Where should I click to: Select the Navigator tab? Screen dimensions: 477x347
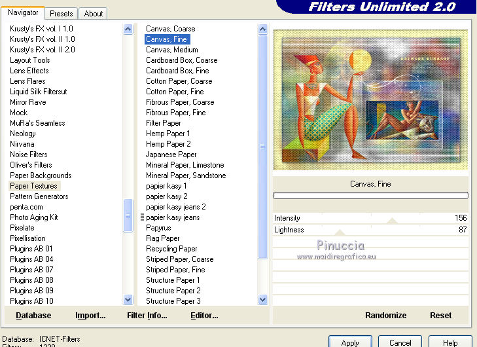click(23, 12)
